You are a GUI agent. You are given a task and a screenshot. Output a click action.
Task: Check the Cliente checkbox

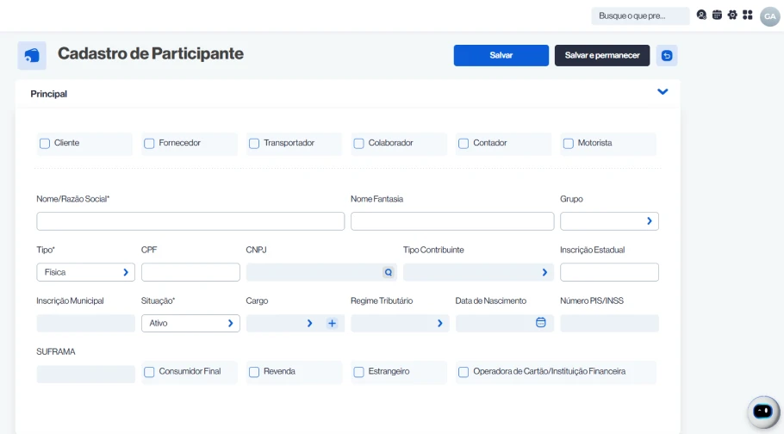pos(45,144)
